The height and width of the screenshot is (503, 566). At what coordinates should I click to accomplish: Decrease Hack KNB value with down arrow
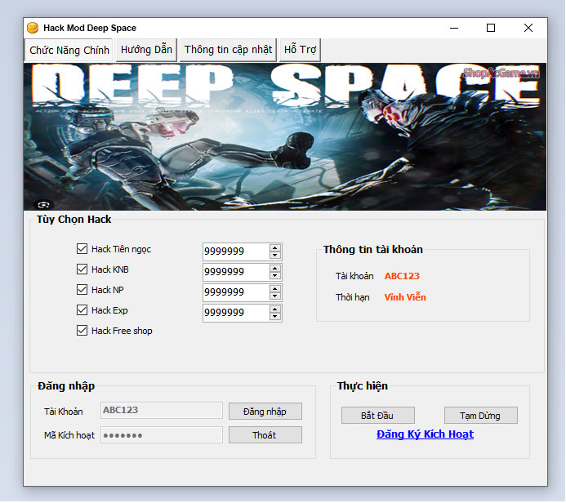point(275,276)
